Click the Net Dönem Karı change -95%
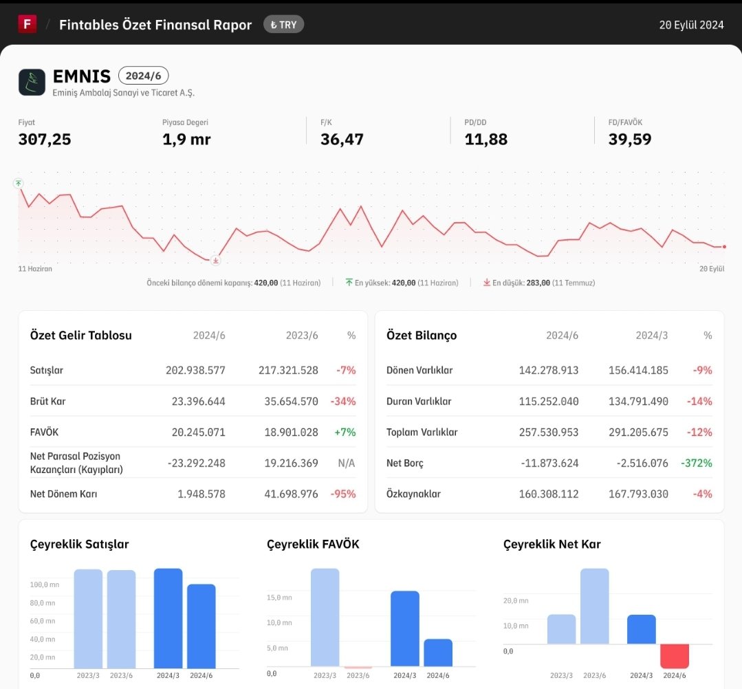 (x=343, y=494)
